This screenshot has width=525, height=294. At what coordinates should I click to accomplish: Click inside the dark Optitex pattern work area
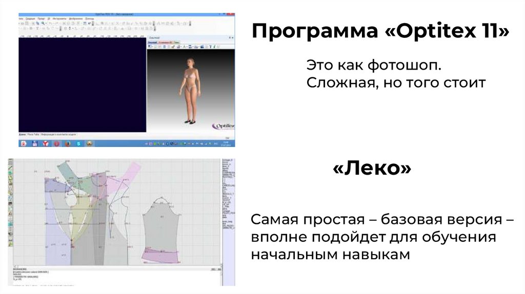click(x=83, y=85)
